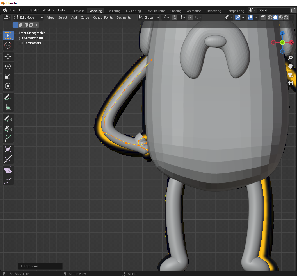This screenshot has height=276, width=297.
Task: Expand the Transform operator panel
Action: tap(40, 266)
